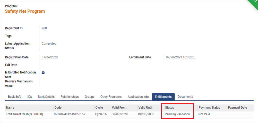Go to the Groups tab

click(90, 97)
